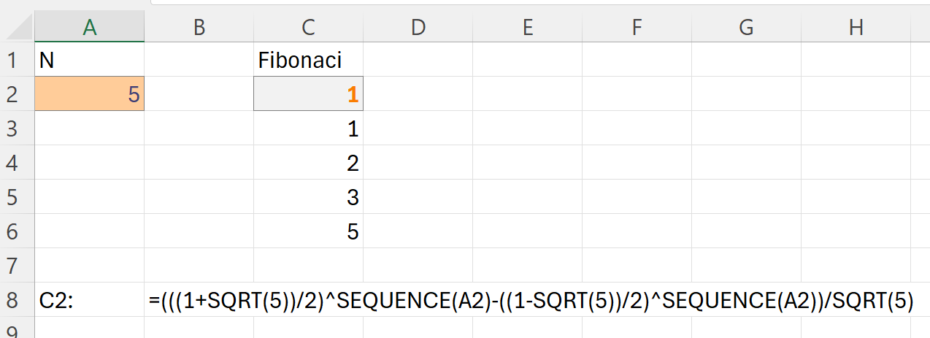The height and width of the screenshot is (338, 930).
Task: Select cell C4 containing value 2
Action: 308,163
